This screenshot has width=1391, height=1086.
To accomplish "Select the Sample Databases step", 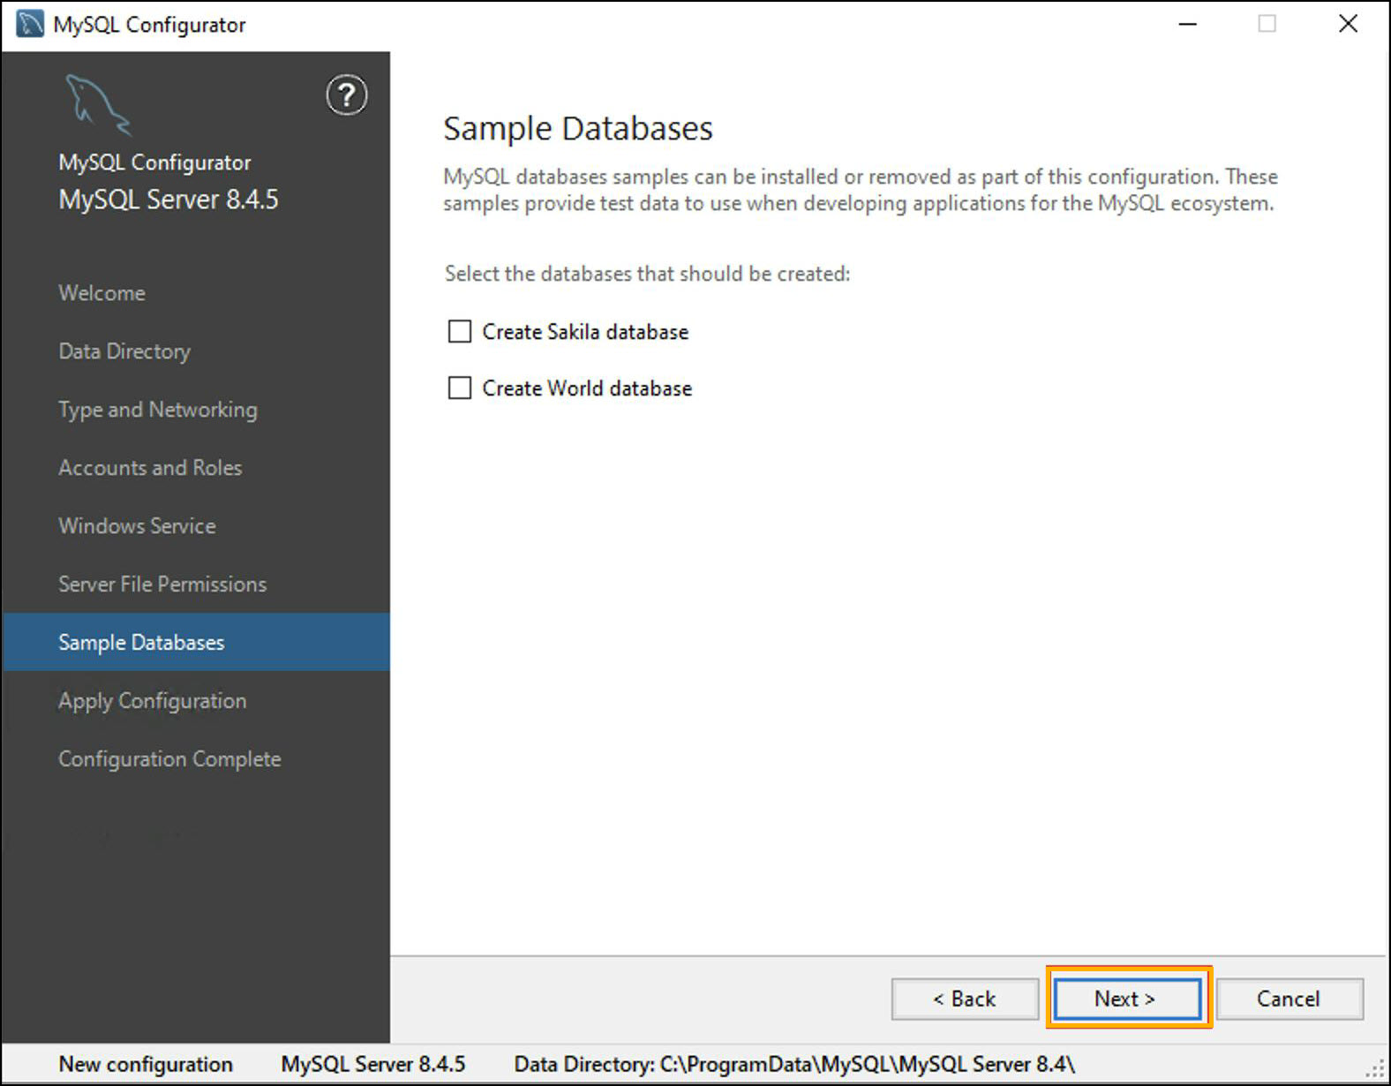I will pos(141,643).
